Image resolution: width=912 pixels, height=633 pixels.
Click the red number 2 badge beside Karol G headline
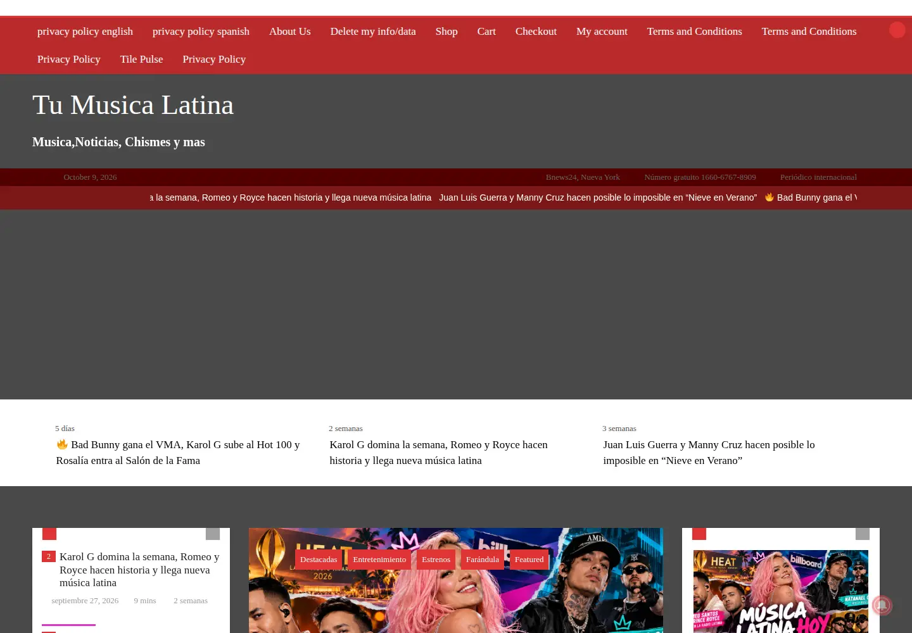49,556
